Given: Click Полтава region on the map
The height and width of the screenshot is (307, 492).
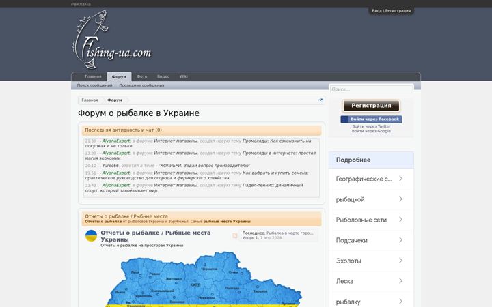Looking at the screenshot, I should [232, 288].
